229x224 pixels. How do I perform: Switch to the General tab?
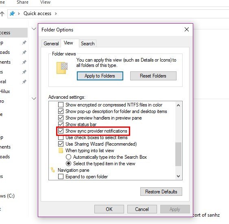[x=51, y=44]
